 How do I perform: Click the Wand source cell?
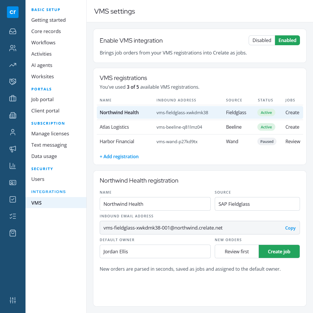(x=232, y=141)
